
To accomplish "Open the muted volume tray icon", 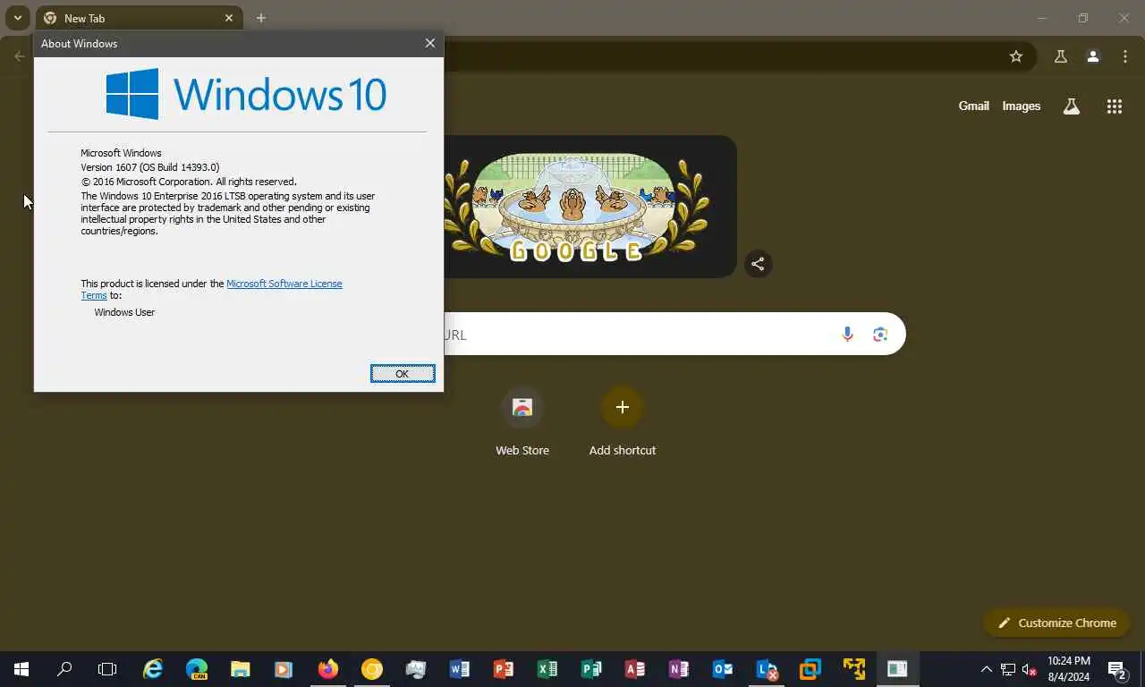I will coord(1029,669).
